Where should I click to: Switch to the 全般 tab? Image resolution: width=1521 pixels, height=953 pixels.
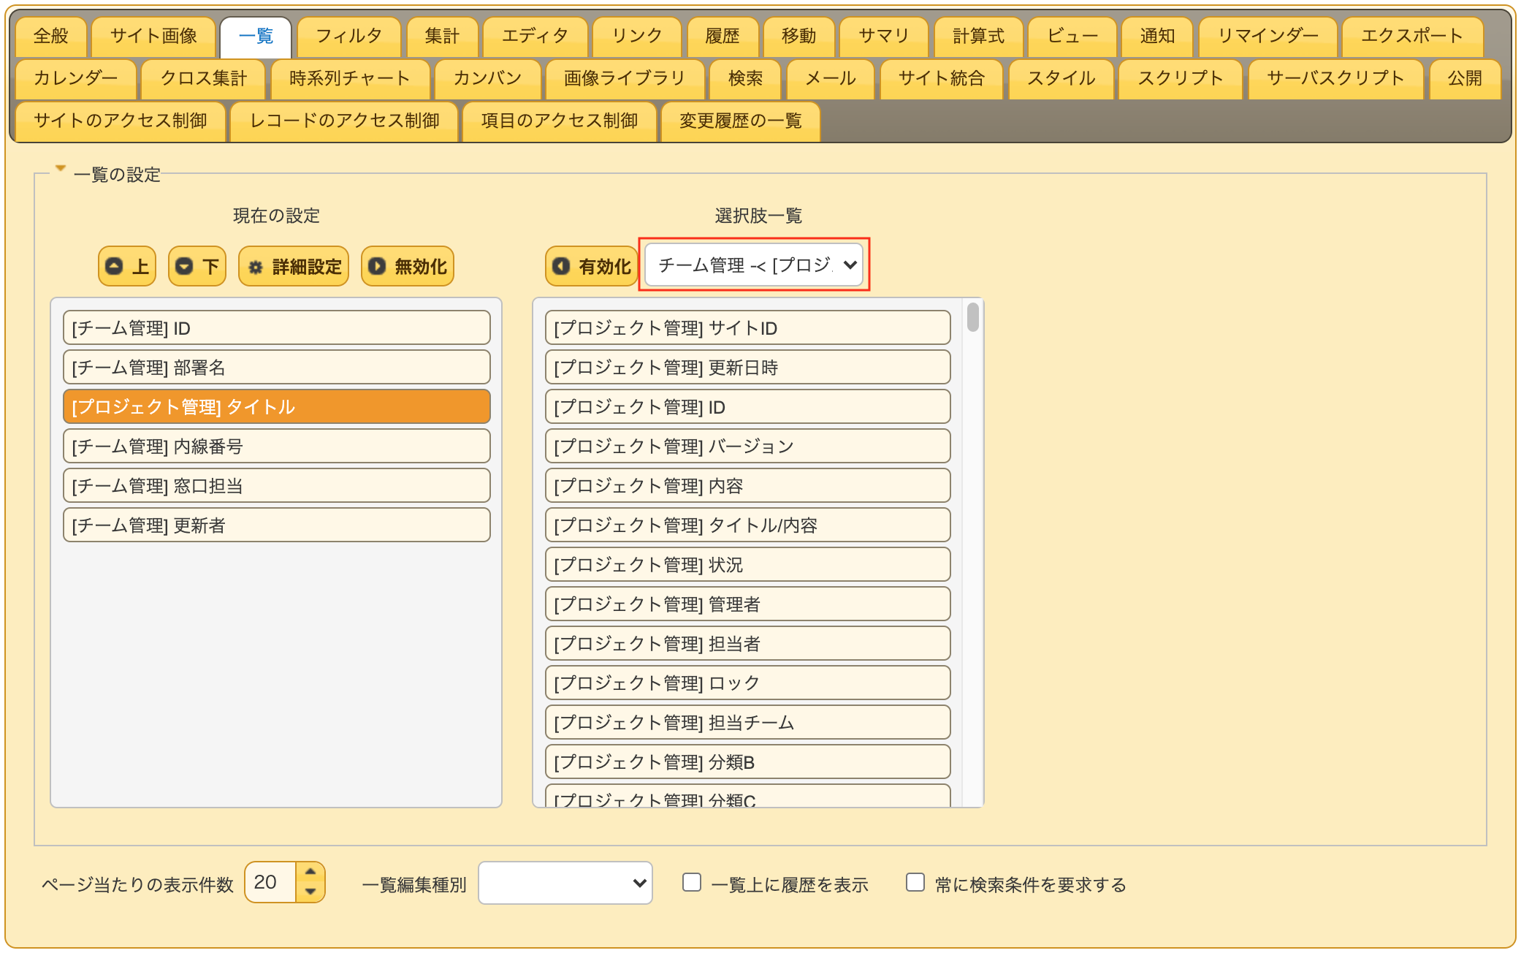[x=51, y=37]
